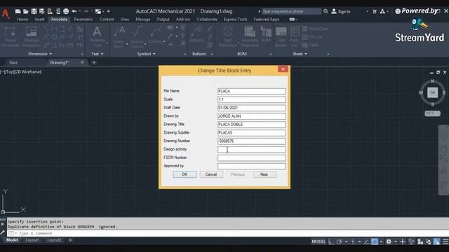Click the Drawn by field with JORGE ALAN
The width and height of the screenshot is (449, 252).
(x=252, y=116)
